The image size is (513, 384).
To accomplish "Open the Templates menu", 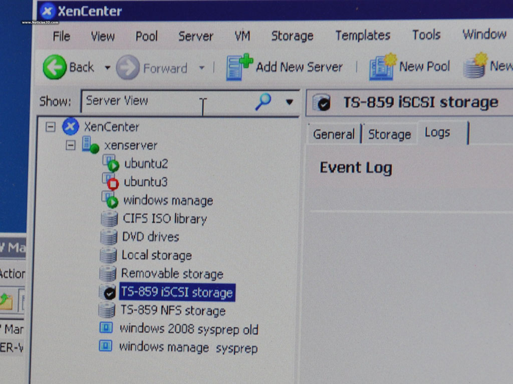I will [363, 35].
